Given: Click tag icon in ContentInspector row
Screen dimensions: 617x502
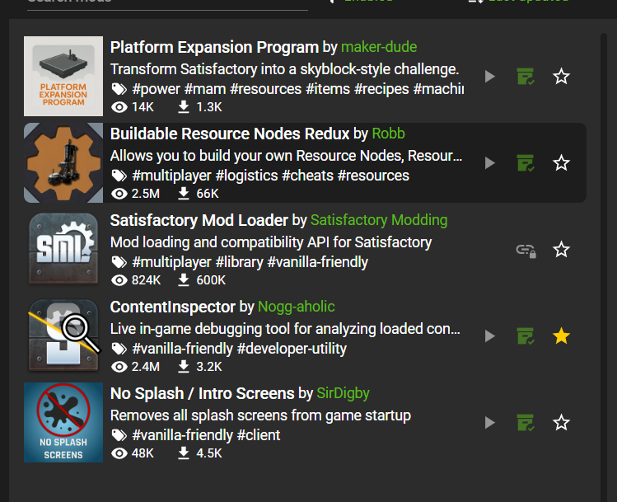Looking at the screenshot, I should pos(119,349).
